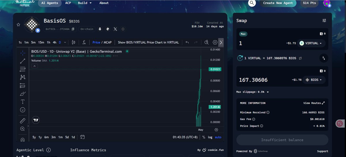Click the Max amount button
346x157 pixels.
(x=243, y=34)
